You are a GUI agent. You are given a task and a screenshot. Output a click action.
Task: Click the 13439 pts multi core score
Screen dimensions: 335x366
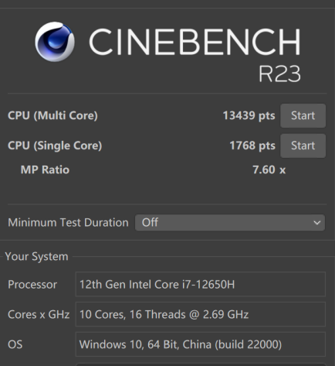click(x=249, y=115)
